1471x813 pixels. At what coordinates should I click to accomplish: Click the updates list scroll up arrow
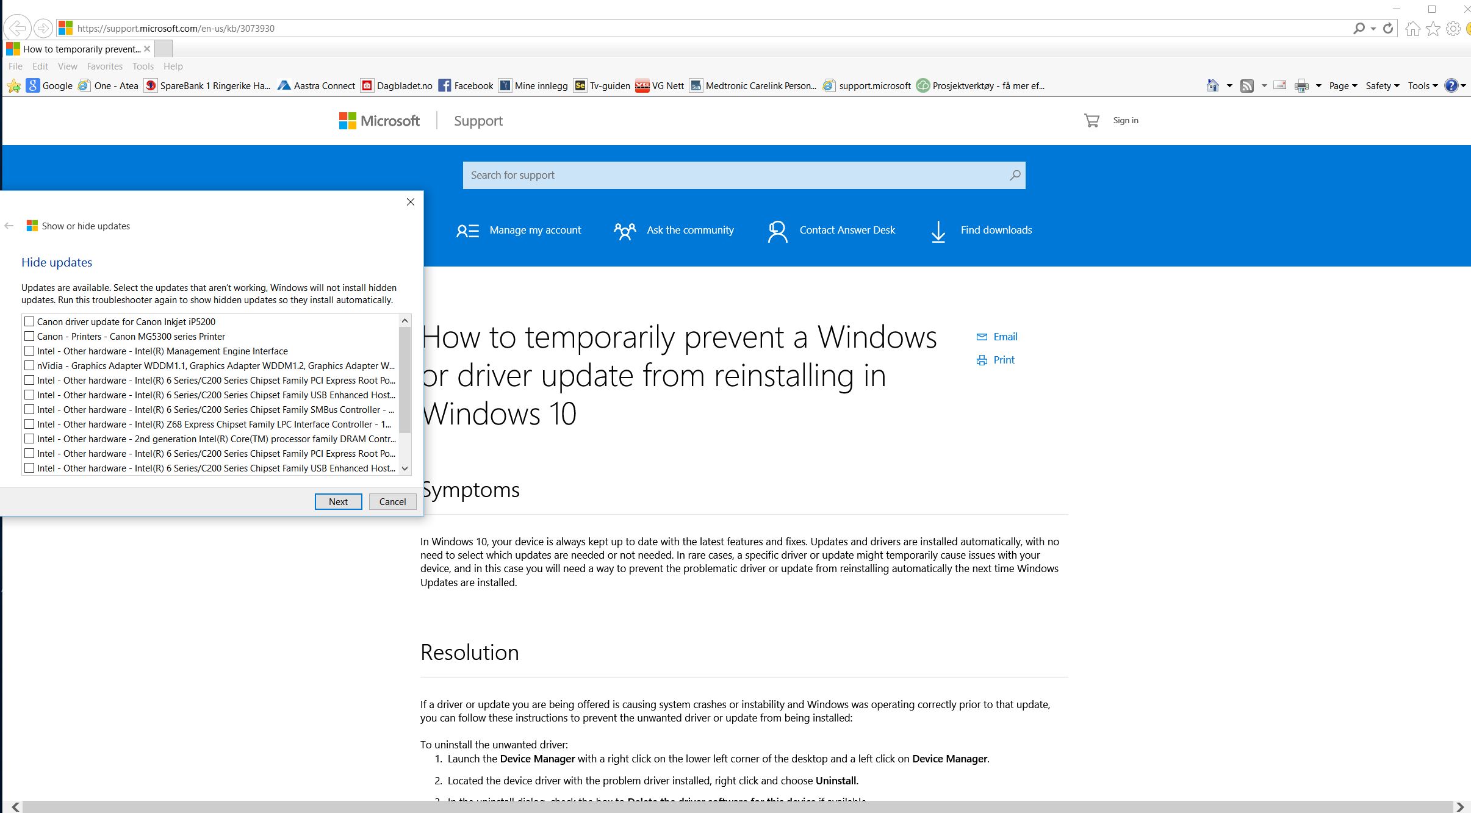[405, 320]
